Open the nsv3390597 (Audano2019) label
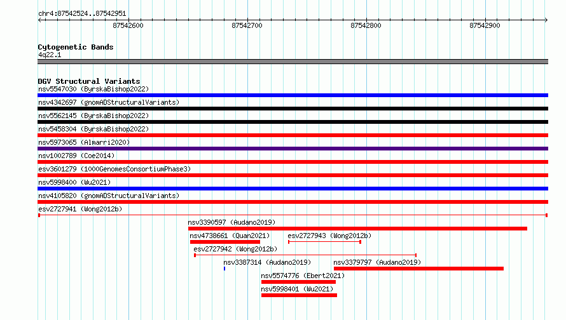Viewport: 566px width, 320px height. (231, 222)
